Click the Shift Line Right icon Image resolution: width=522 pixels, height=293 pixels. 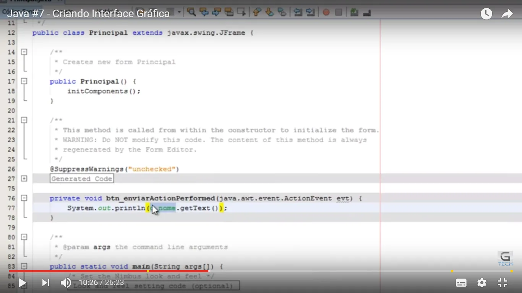click(310, 12)
